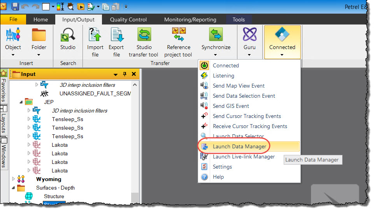Click the Synchronize icon
The width and height of the screenshot is (374, 211).
216,35
